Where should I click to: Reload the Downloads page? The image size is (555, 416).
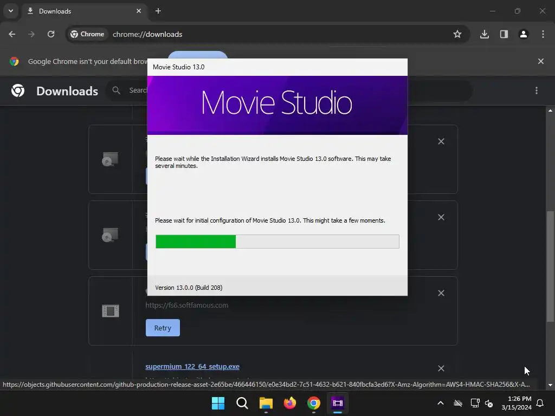tap(51, 34)
